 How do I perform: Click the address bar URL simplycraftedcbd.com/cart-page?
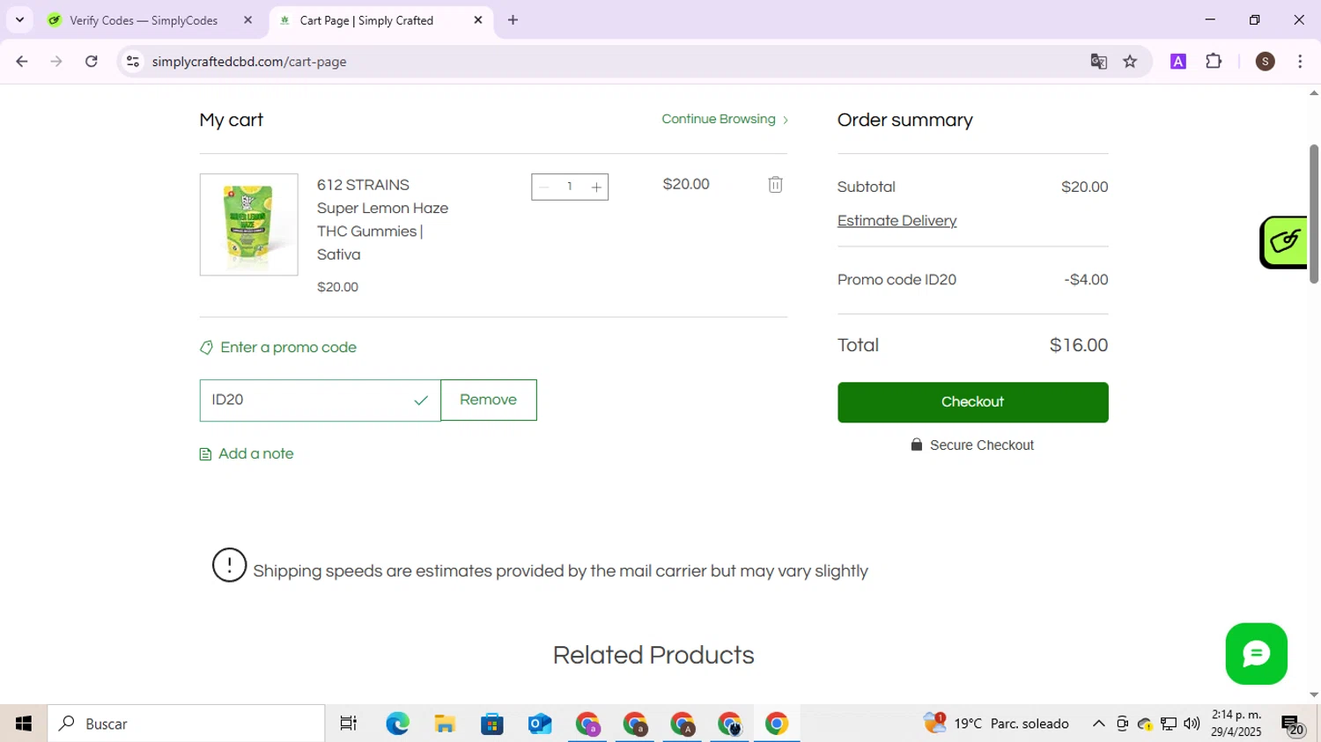[x=249, y=62]
